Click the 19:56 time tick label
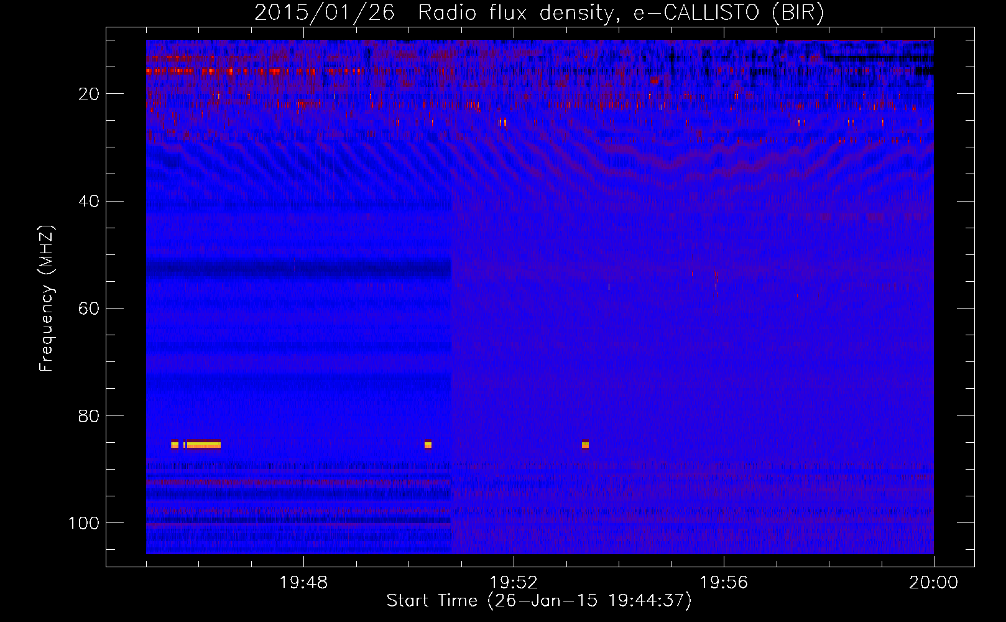This screenshot has height=622, width=1006. coord(724,583)
